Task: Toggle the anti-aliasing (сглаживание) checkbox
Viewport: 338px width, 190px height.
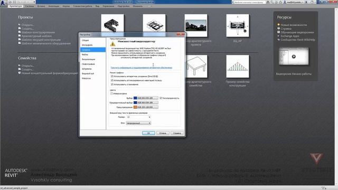Action: tap(112, 84)
